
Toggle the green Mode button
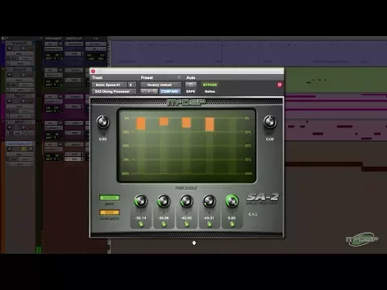pos(110,198)
